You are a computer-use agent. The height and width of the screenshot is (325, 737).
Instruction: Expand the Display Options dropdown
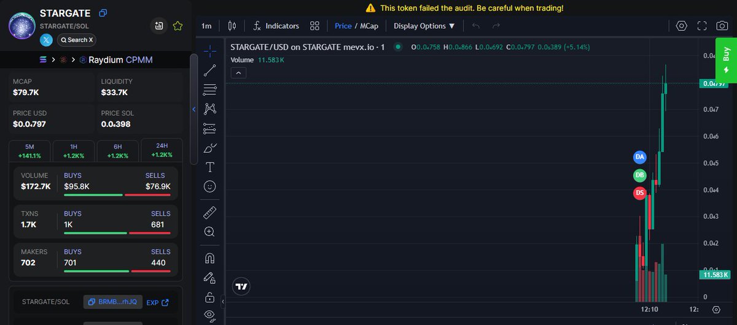(x=424, y=26)
